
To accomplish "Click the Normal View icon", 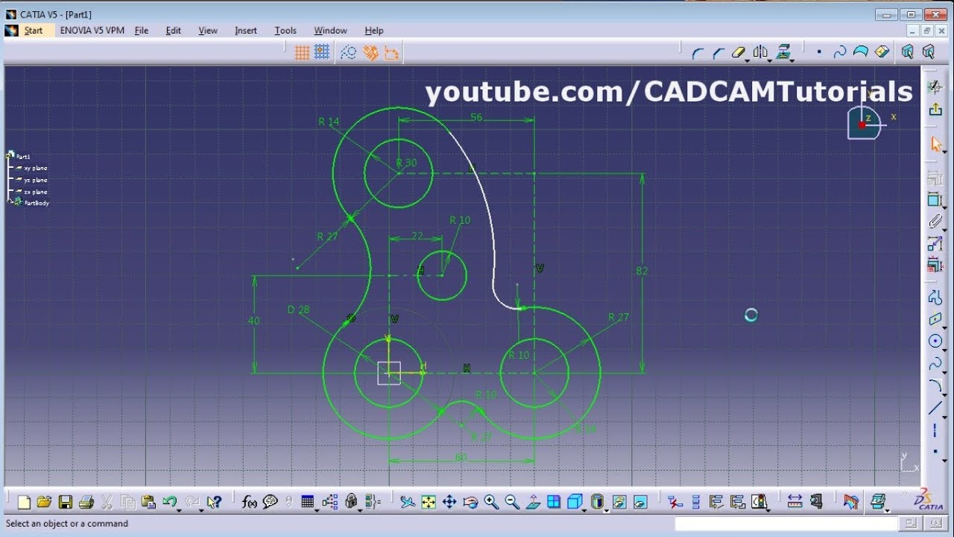I will [x=533, y=502].
